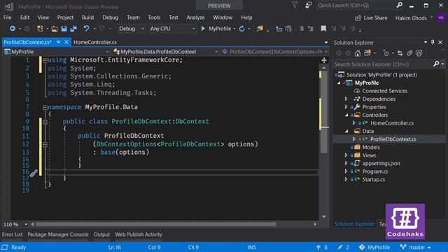Click the Home icon in the Solution Explorer toolbar
The width and height of the screenshot is (448, 252).
pyautogui.click(x=358, y=53)
